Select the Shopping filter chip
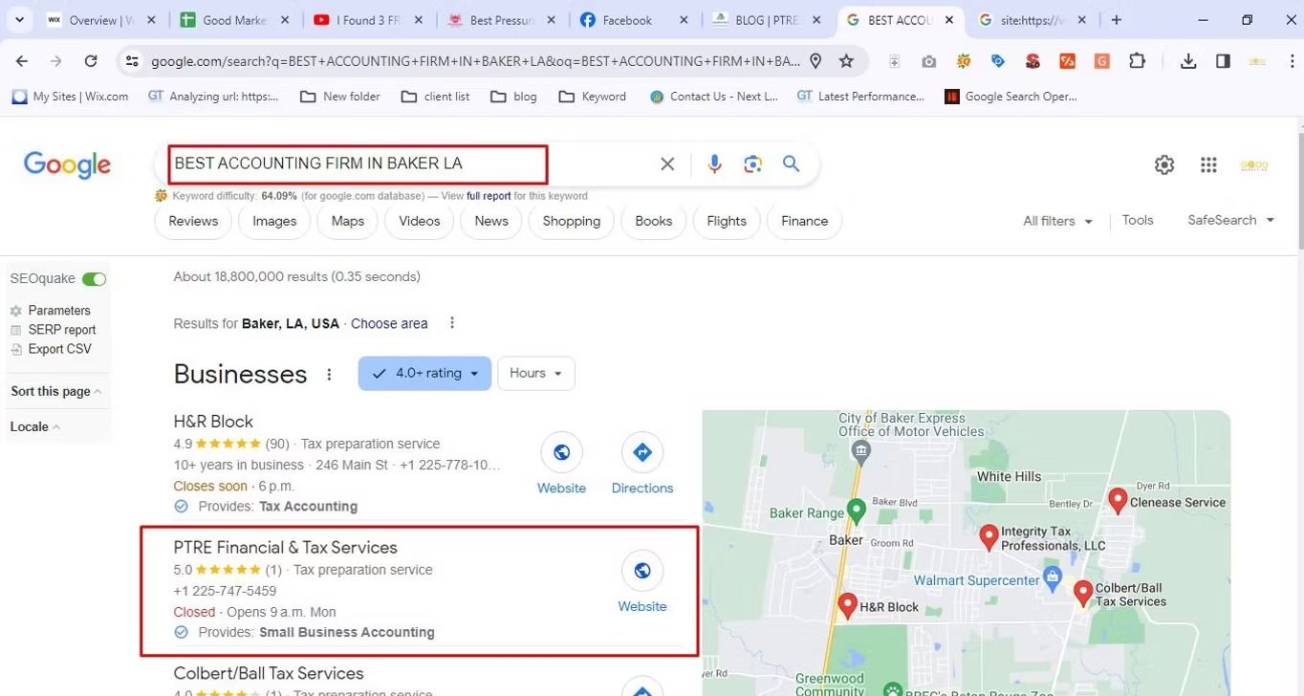The width and height of the screenshot is (1304, 696). (x=572, y=221)
